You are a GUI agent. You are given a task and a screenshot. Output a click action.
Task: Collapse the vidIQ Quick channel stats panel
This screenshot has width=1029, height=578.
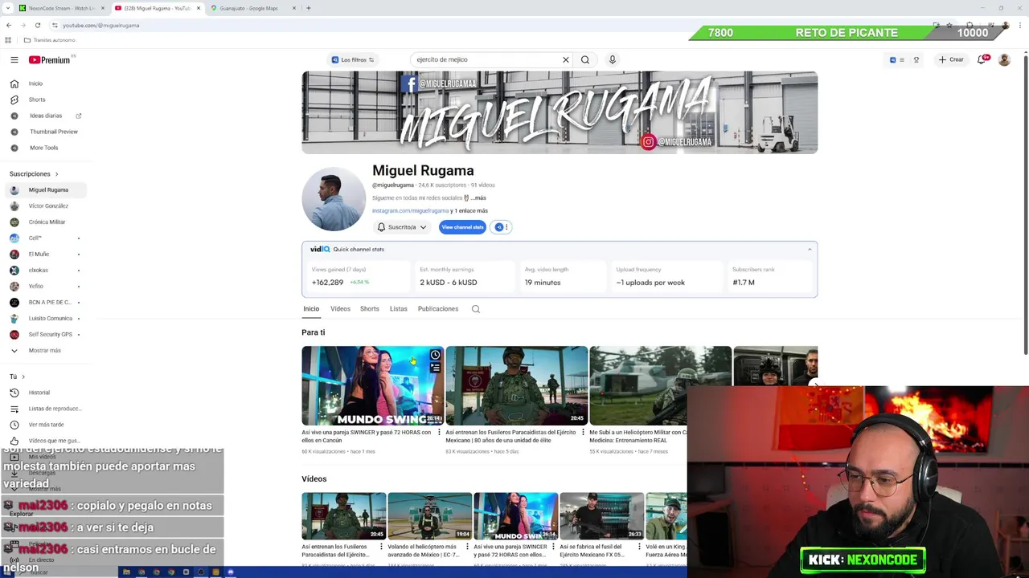tap(810, 250)
